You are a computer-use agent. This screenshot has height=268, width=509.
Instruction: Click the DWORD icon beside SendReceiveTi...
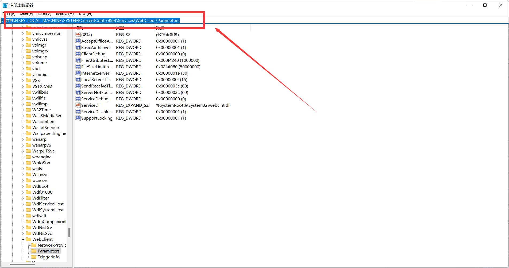(78, 86)
